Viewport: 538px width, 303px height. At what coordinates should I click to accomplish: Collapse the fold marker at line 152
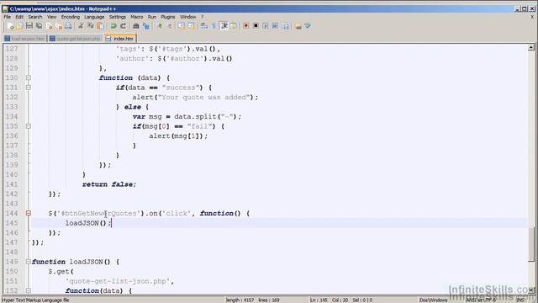(29, 290)
